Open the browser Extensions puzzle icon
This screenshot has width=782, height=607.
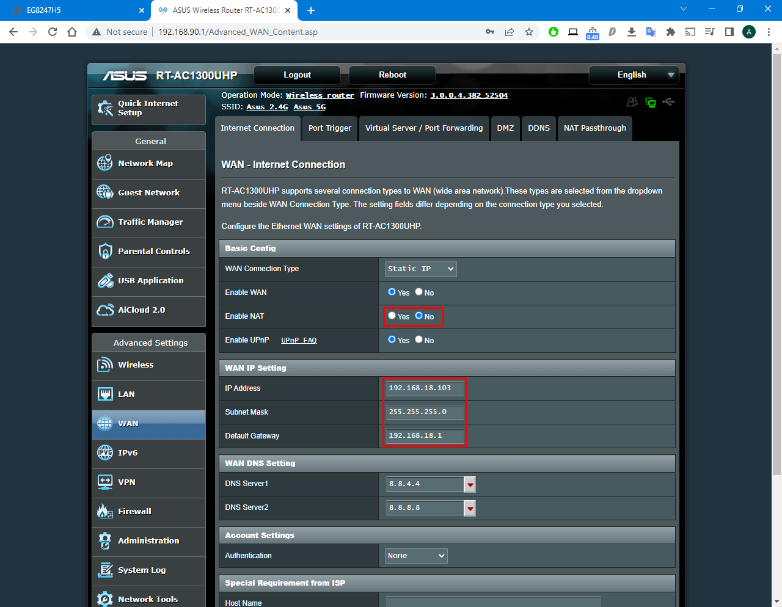coord(671,32)
